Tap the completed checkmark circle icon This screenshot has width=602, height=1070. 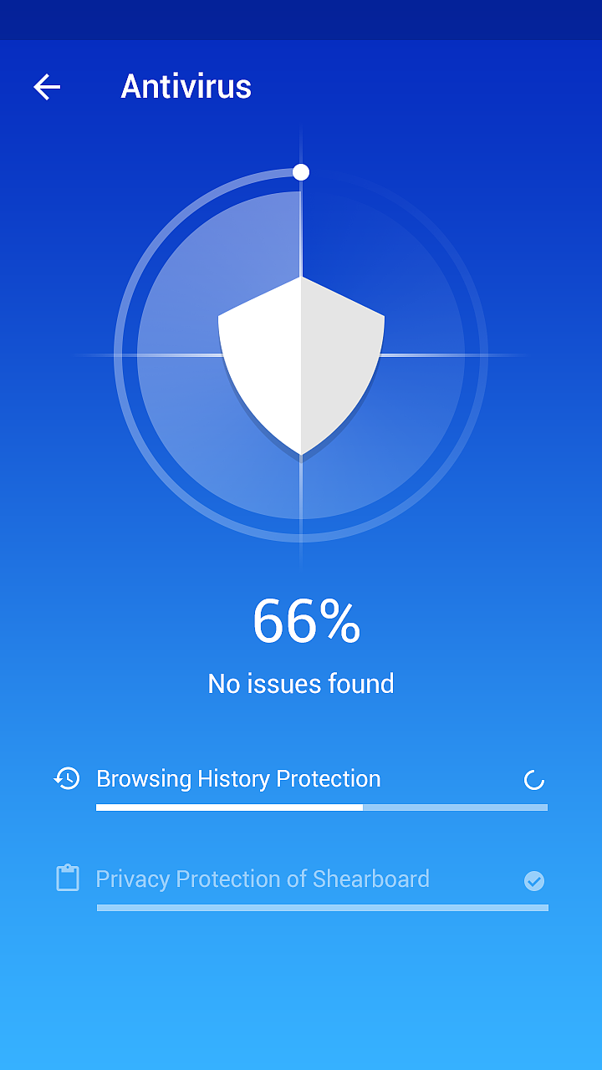tap(534, 880)
